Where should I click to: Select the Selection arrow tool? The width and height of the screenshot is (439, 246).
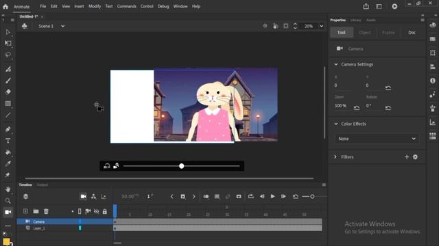[x=8, y=32]
